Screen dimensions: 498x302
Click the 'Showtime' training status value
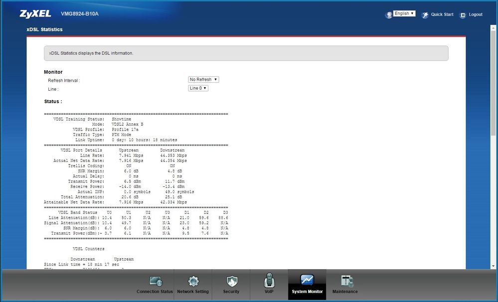[x=121, y=119]
